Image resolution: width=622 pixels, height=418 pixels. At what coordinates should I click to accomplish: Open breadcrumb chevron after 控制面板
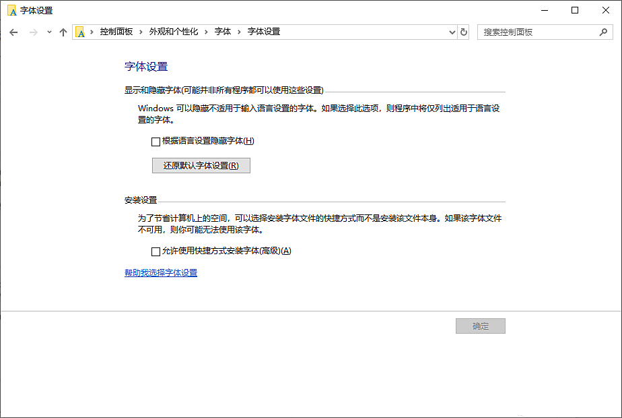click(141, 31)
